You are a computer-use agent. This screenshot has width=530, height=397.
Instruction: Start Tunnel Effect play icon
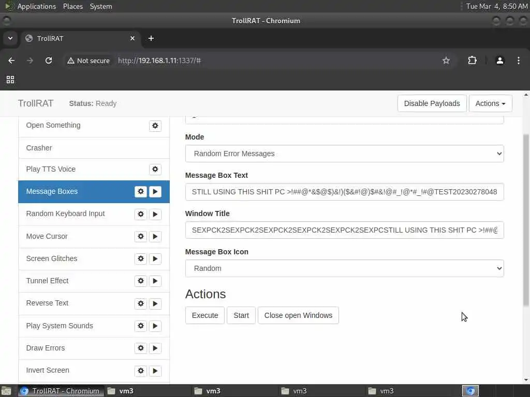click(155, 281)
